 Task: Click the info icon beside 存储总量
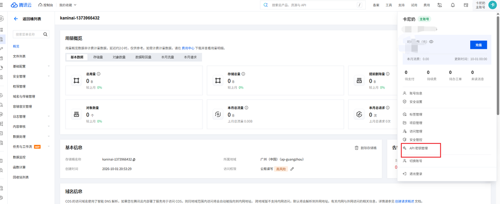pyautogui.click(x=243, y=74)
